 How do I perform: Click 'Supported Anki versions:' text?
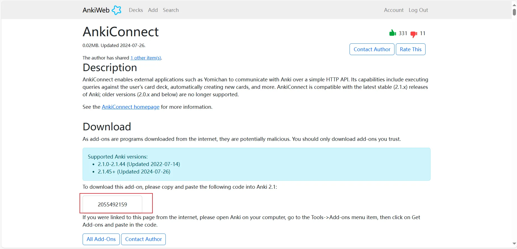pyautogui.click(x=118, y=157)
